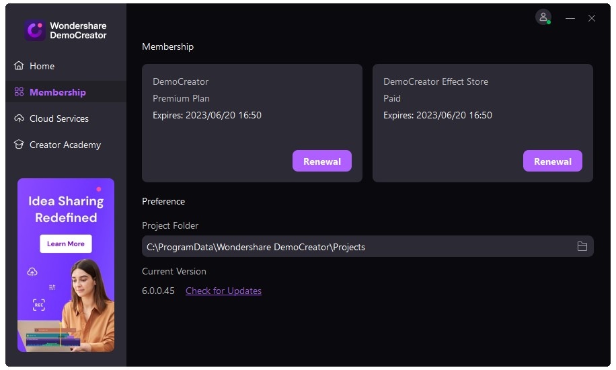Image resolution: width=616 pixels, height=370 pixels.
Task: Click the Project Folder path field
Action: pos(356,247)
